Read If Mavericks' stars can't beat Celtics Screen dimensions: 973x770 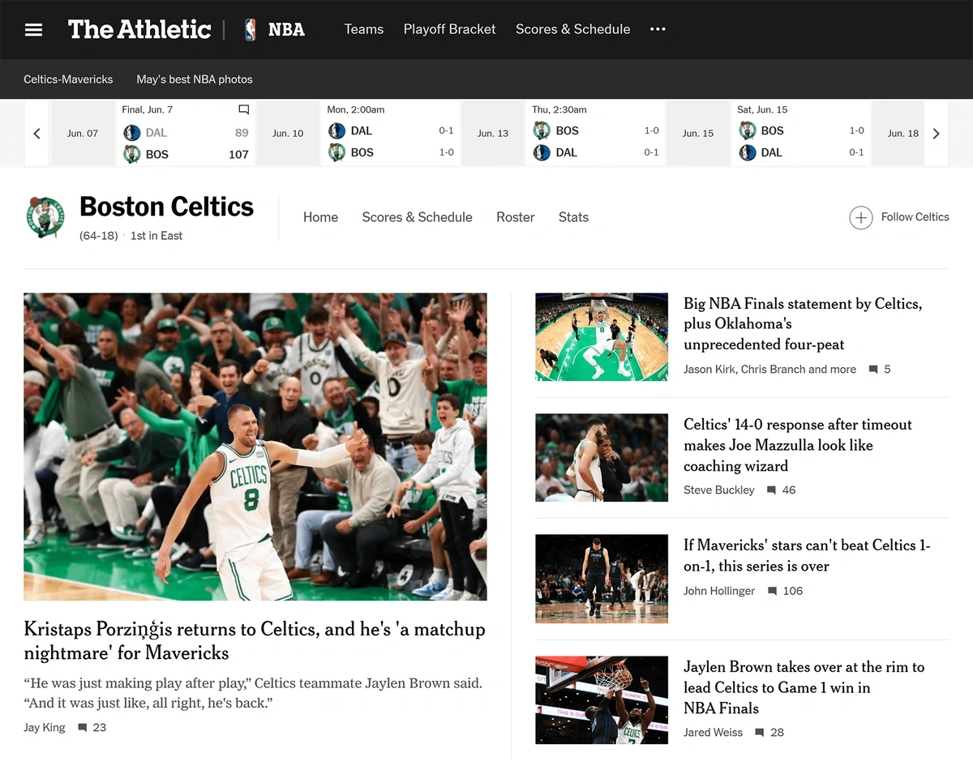point(807,556)
